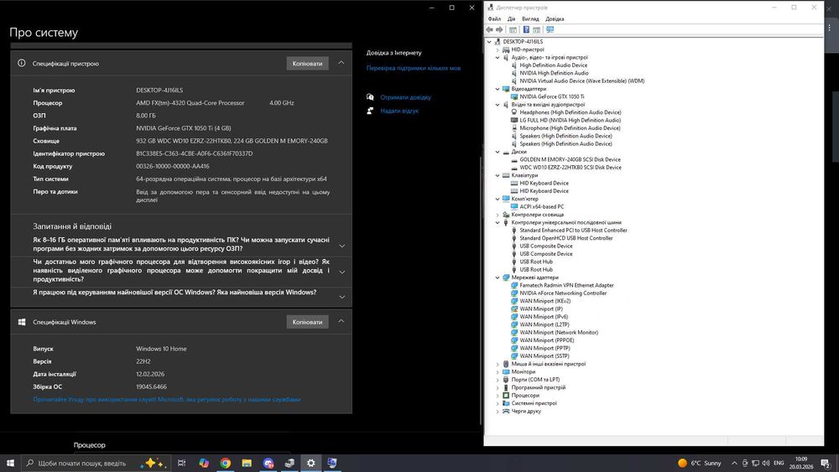Screen dimensions: 839x472
Task: Switch to Settings gear taskbar icon
Action: click(311, 463)
